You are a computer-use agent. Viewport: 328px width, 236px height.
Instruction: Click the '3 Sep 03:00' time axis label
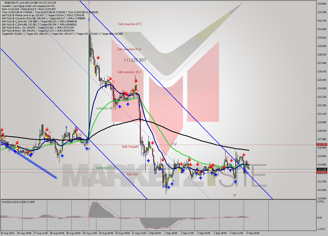pyautogui.click(x=204, y=233)
